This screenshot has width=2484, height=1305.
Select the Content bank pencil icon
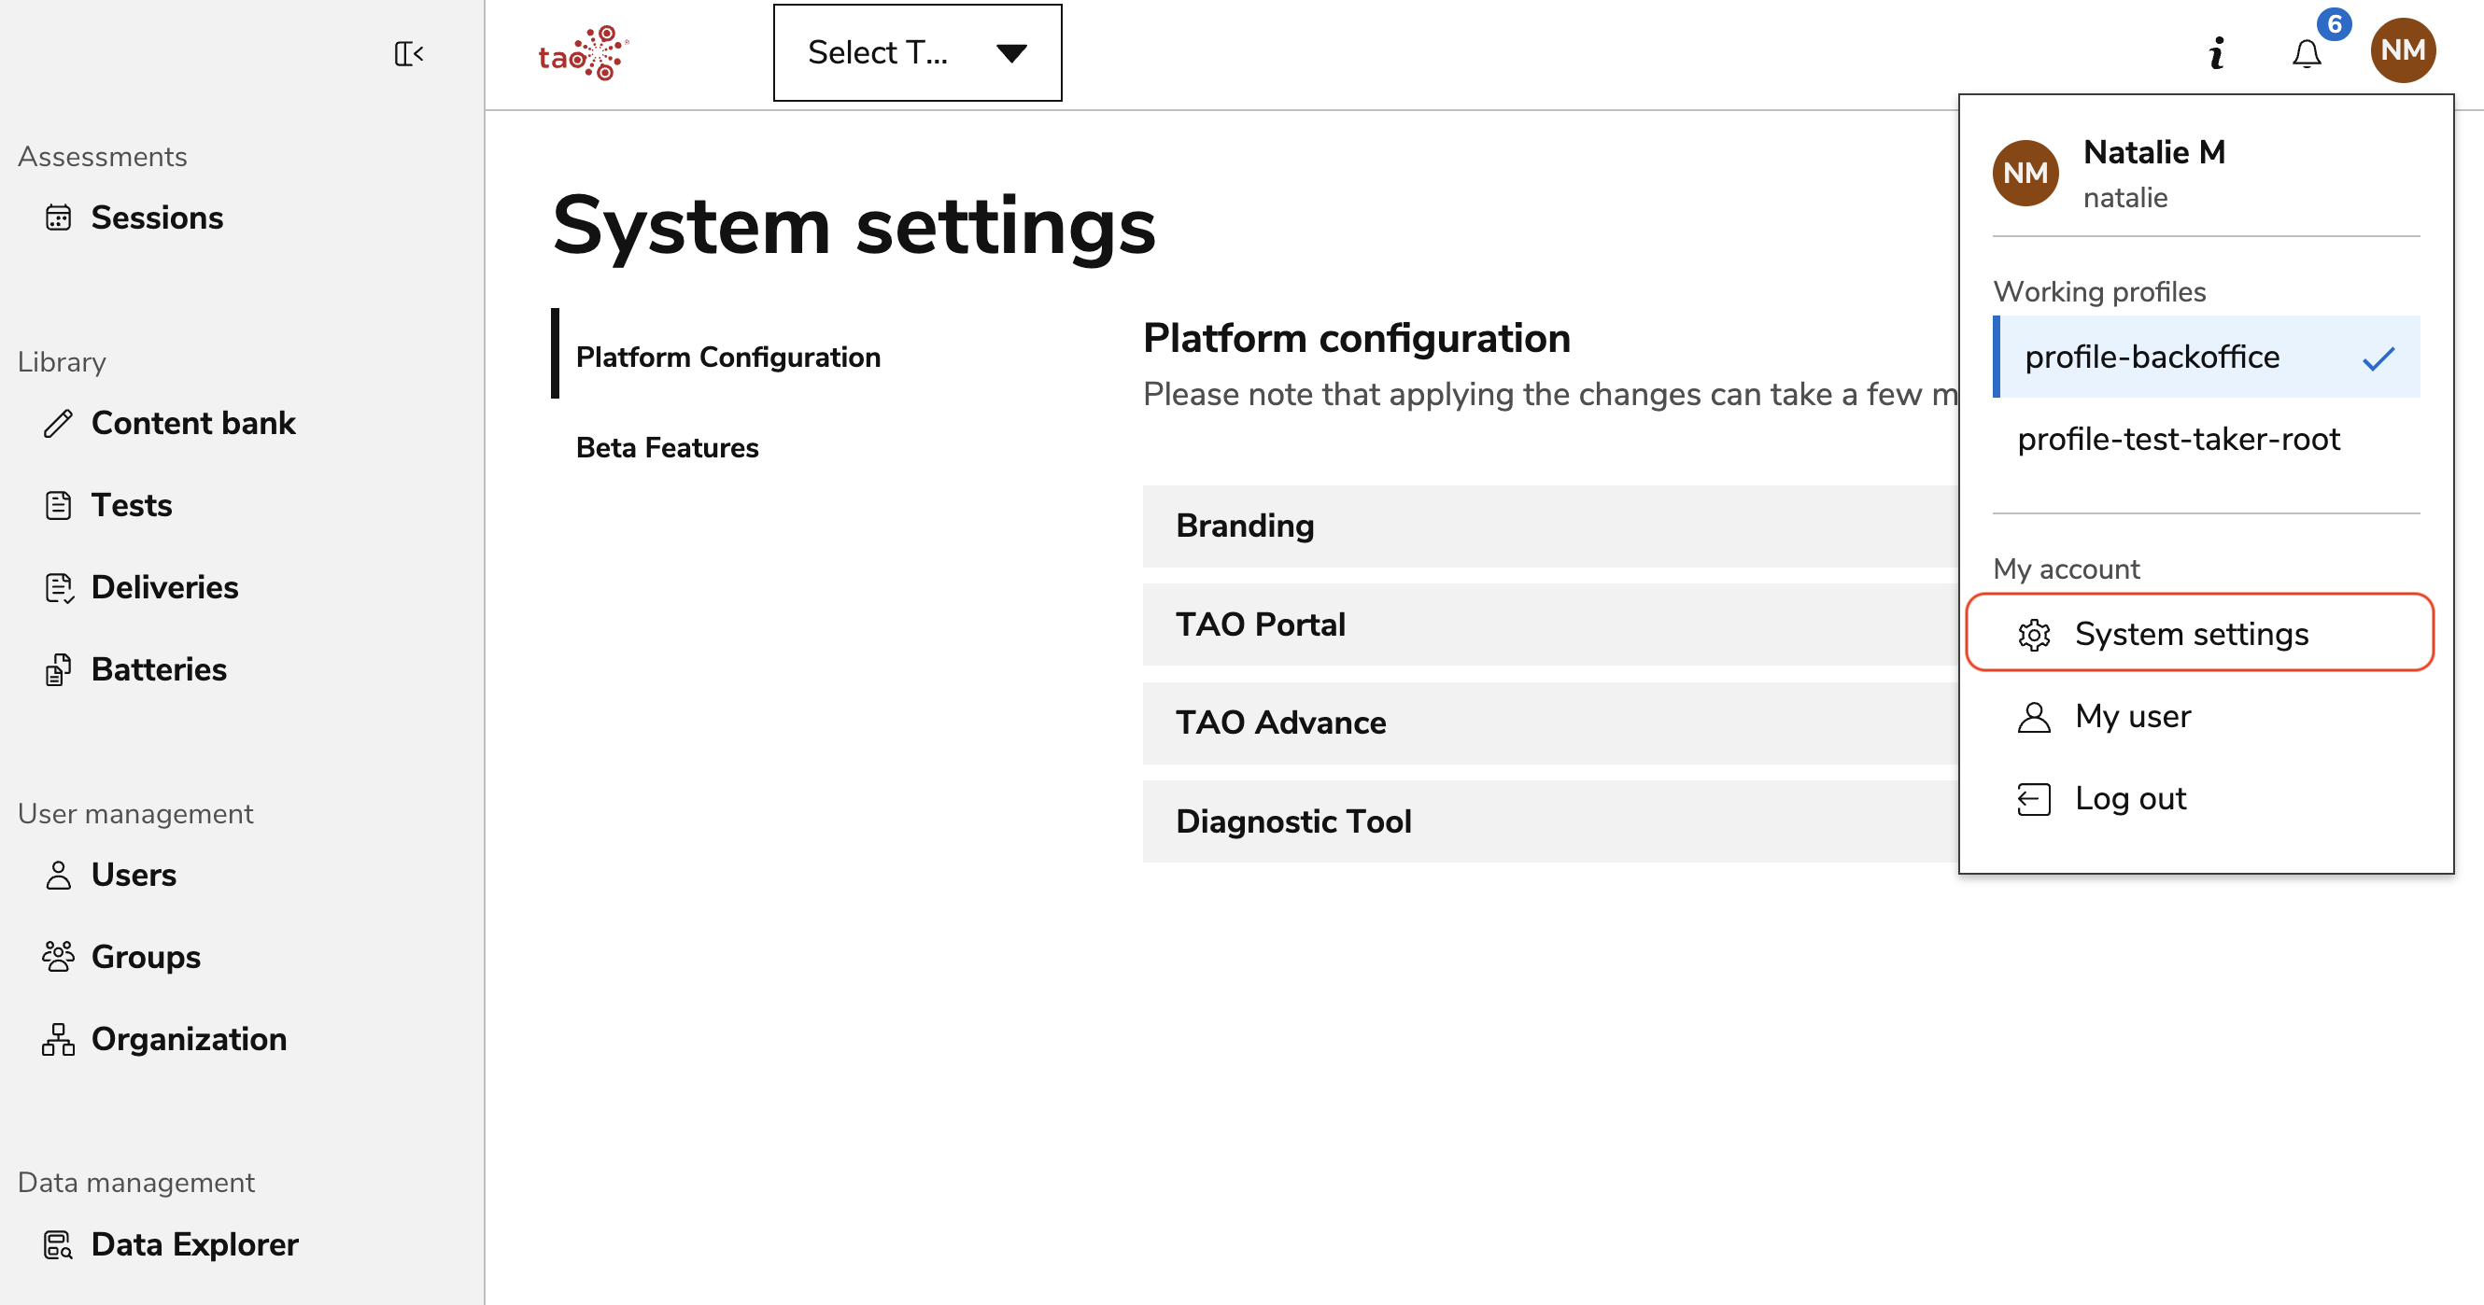click(59, 423)
